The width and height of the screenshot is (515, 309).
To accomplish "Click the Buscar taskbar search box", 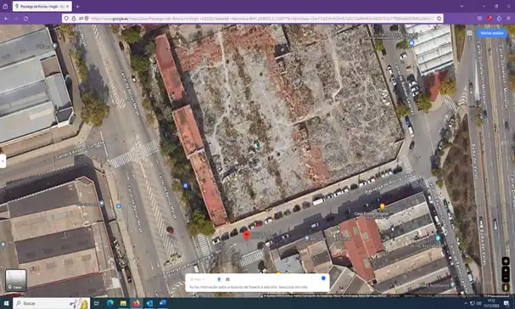I will pyautogui.click(x=51, y=303).
